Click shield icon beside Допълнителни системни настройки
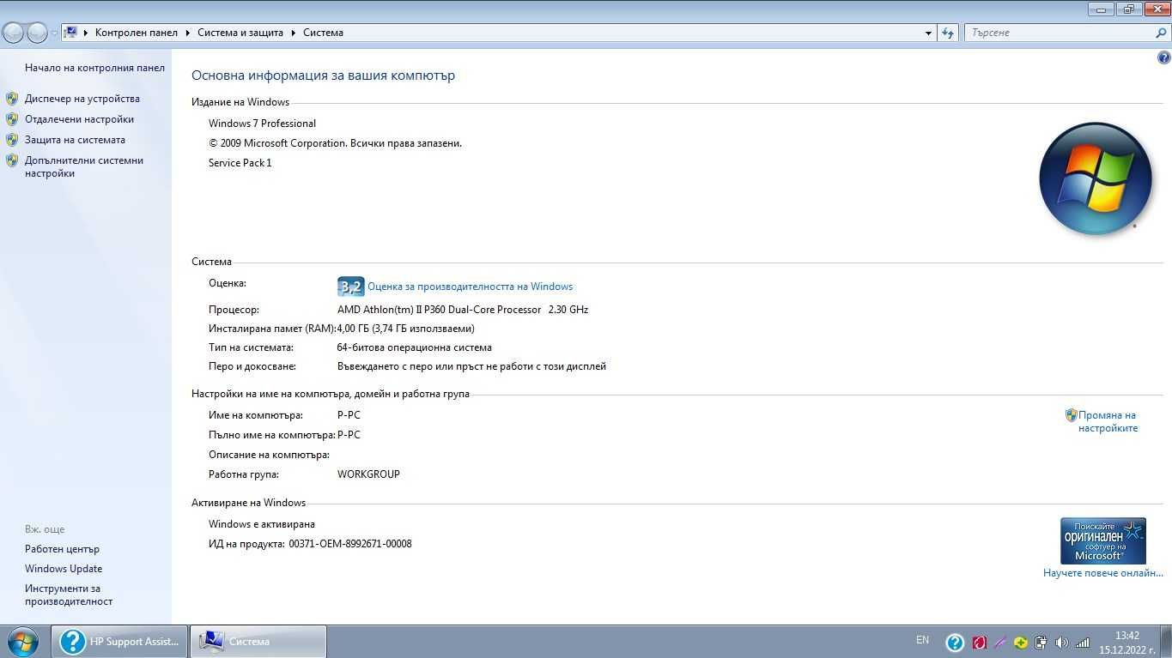 tap(12, 160)
